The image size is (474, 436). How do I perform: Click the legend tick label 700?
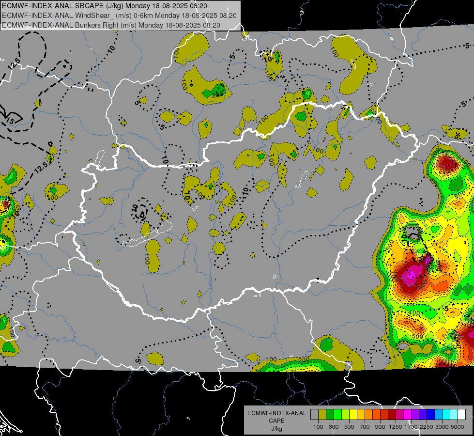[365, 427]
